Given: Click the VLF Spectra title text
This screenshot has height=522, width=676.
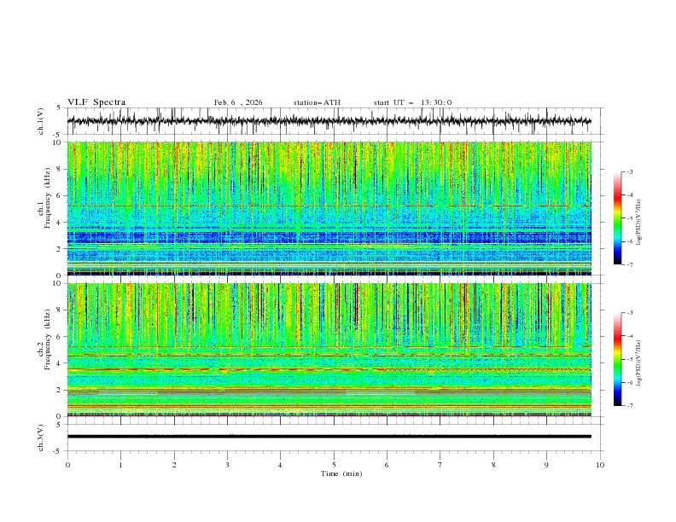Looking at the screenshot, I should (96, 102).
